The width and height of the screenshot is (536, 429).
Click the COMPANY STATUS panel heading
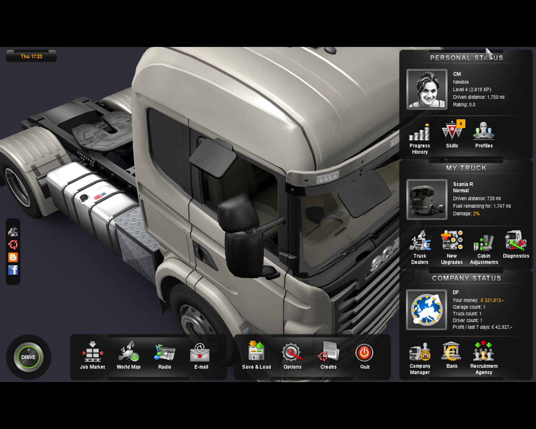tap(466, 278)
